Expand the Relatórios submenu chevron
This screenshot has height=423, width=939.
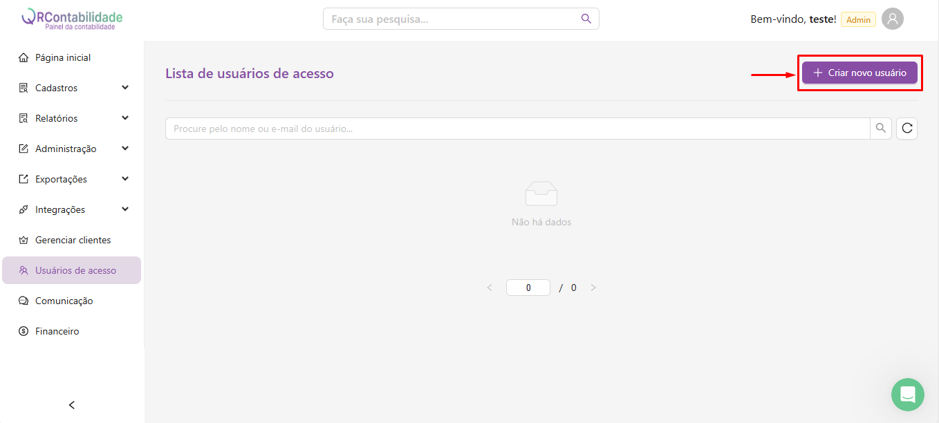point(125,118)
